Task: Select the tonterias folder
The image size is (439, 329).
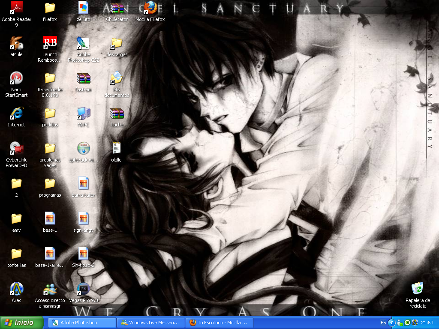Action: pos(16,254)
